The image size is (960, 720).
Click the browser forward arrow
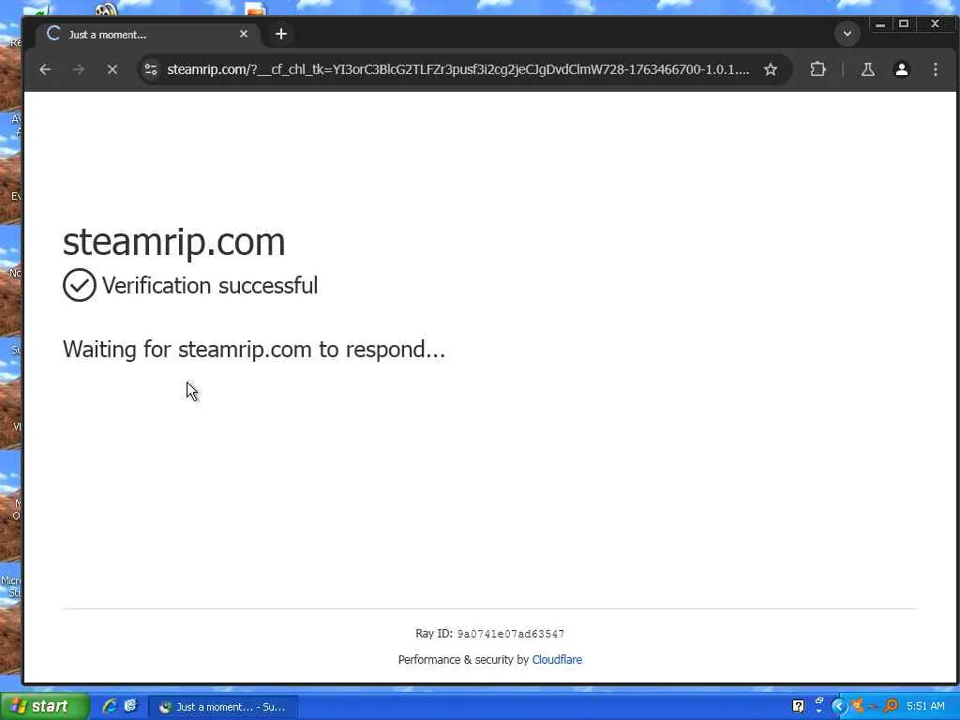tap(79, 69)
